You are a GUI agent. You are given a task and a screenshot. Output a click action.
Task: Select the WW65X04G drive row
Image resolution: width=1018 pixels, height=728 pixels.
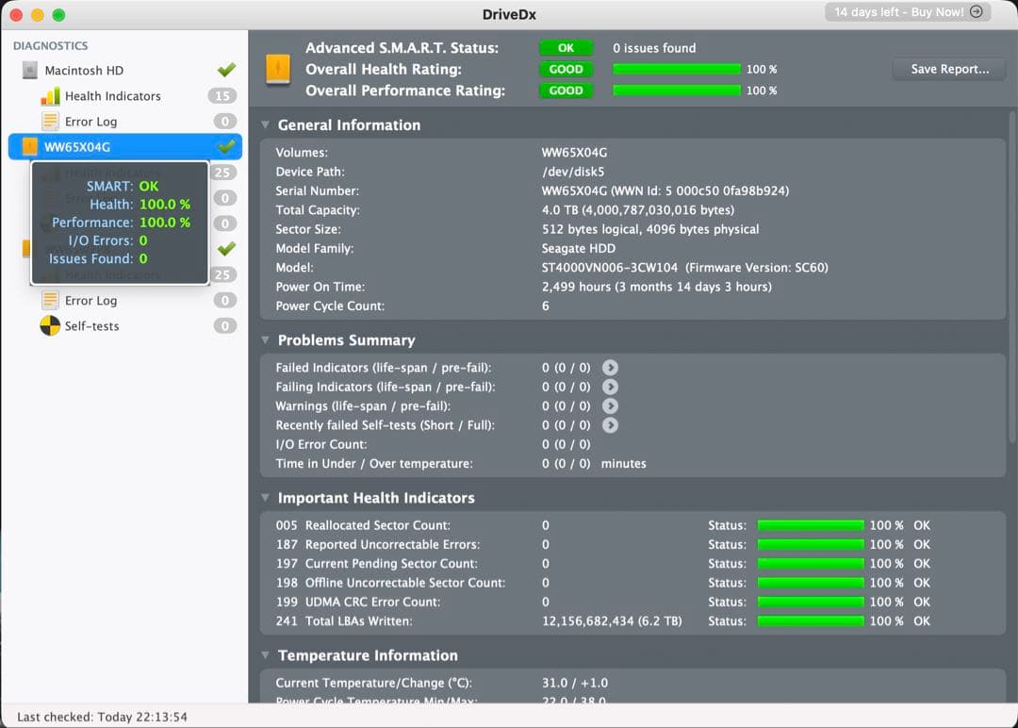pyautogui.click(x=124, y=147)
